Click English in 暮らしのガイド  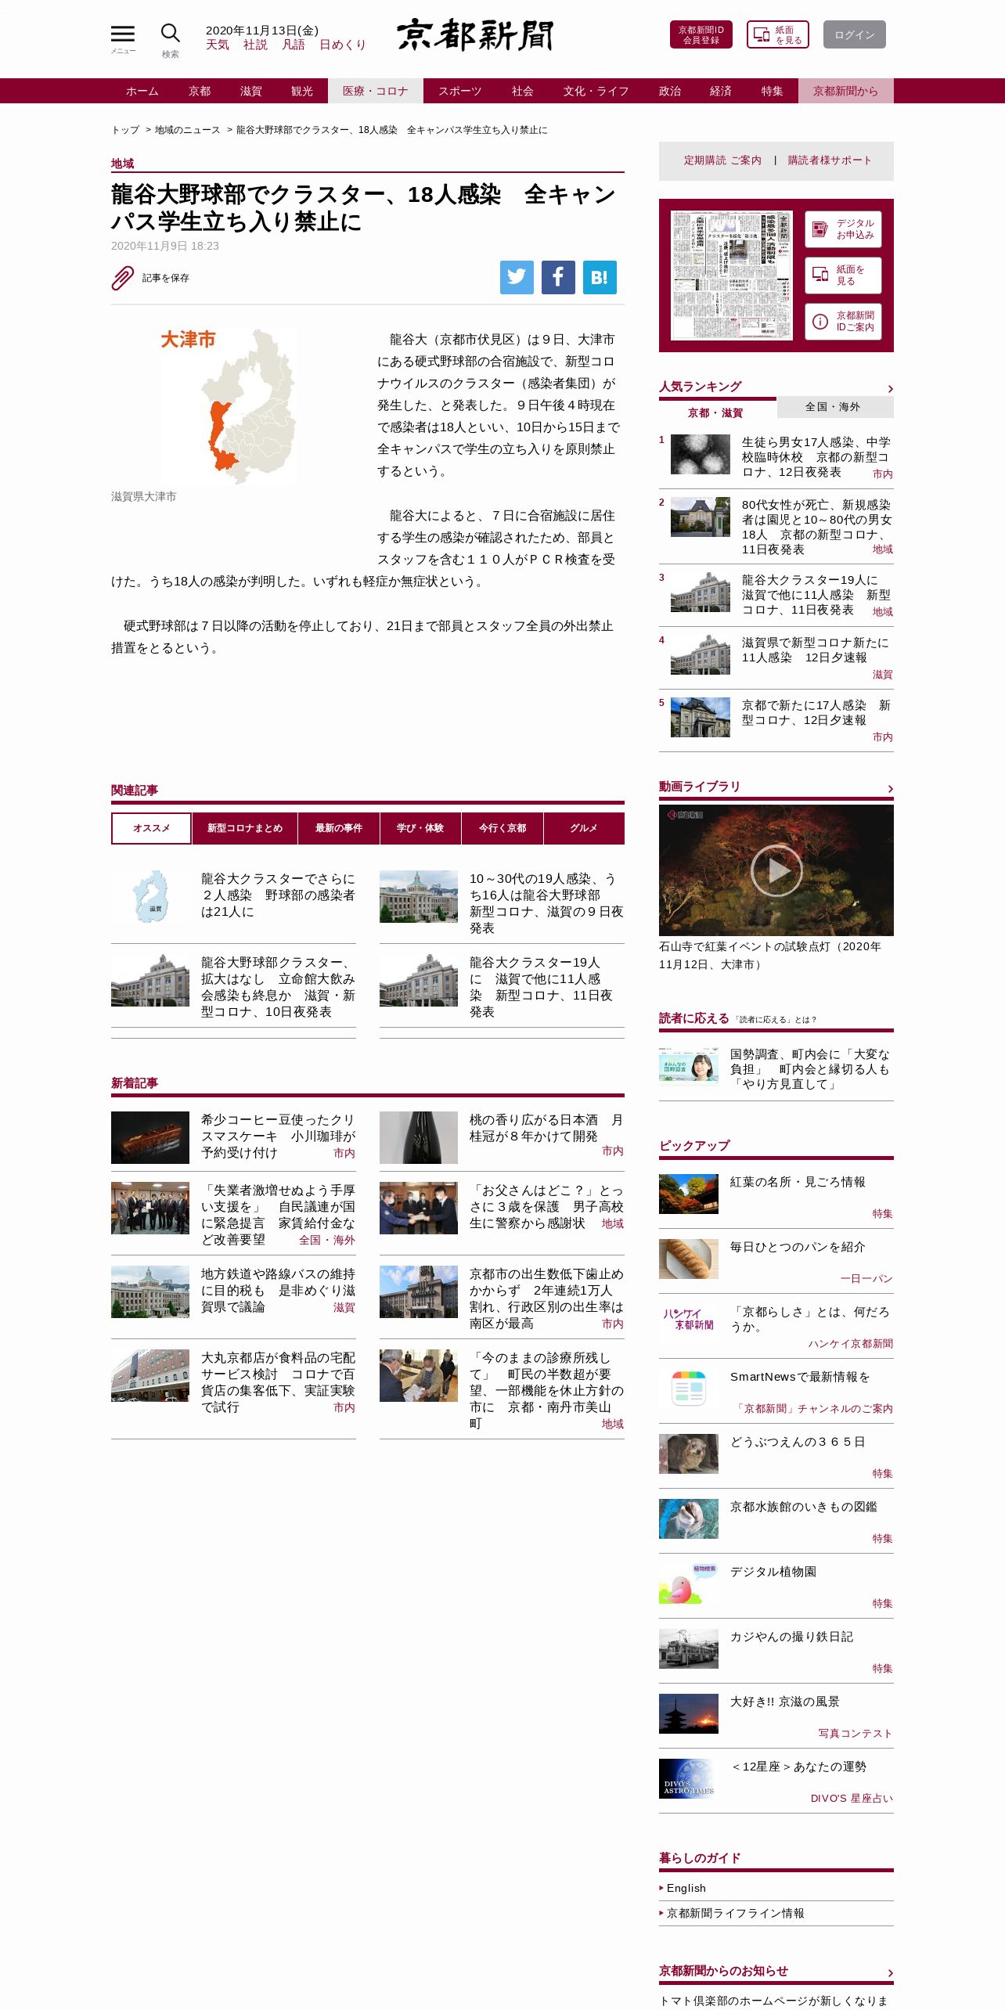coord(686,1888)
